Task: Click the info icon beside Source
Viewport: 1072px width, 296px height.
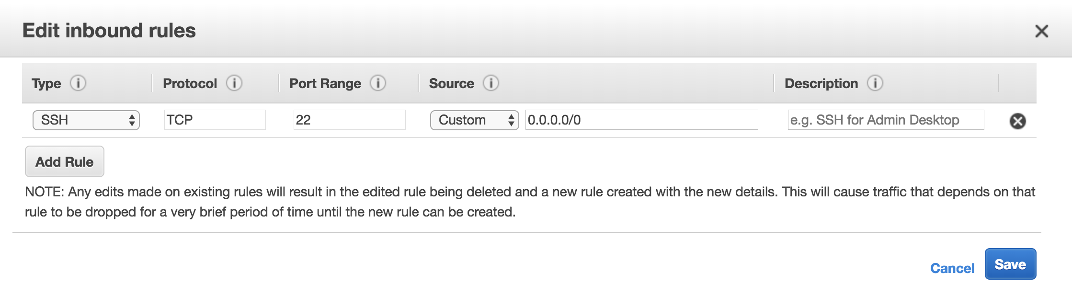Action: point(491,83)
